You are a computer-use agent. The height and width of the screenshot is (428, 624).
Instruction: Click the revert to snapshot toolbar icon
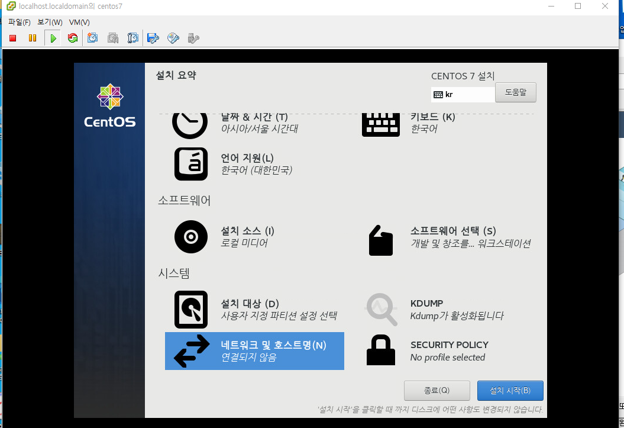coord(113,38)
